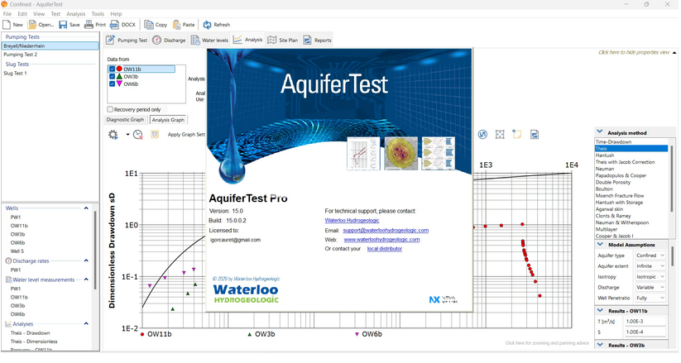Image resolution: width=681 pixels, height=363 pixels.
Task: Click the Open folder icon in toolbar
Action: coord(32,25)
